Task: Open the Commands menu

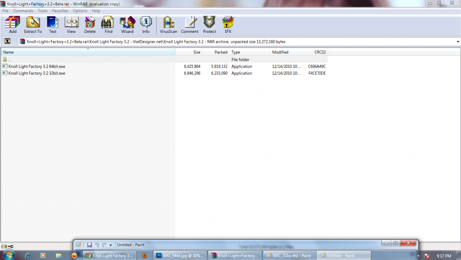Action: click(23, 11)
